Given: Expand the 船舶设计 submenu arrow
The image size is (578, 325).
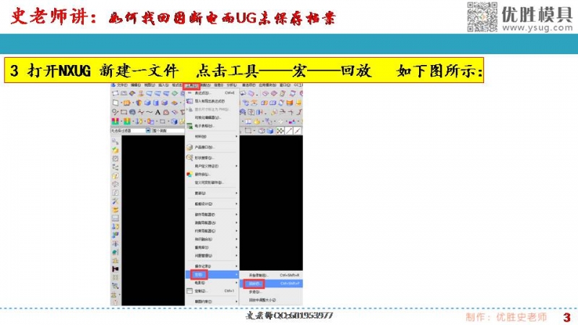Looking at the screenshot, I should [236, 204].
